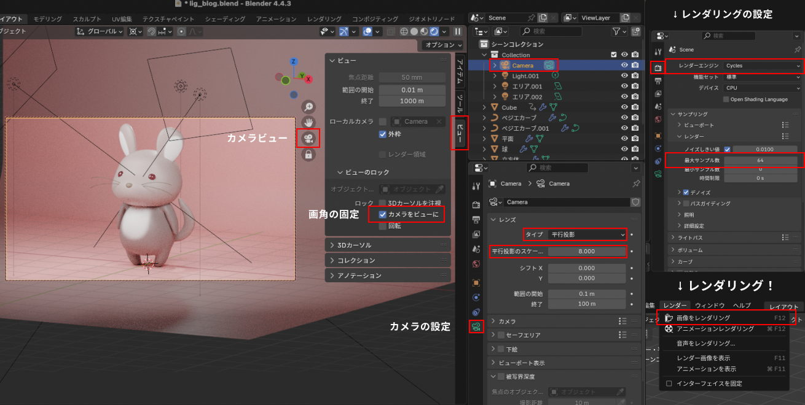This screenshot has width=805, height=405.
Task: Select 音声をレンダリング menu entry
Action: tap(723, 343)
